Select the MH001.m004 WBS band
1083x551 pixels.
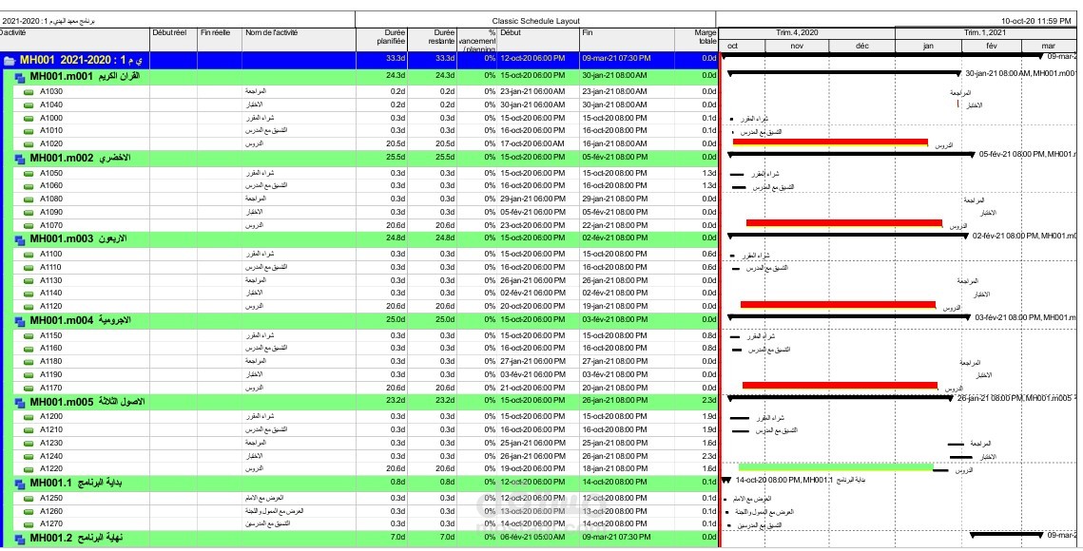coord(361,320)
